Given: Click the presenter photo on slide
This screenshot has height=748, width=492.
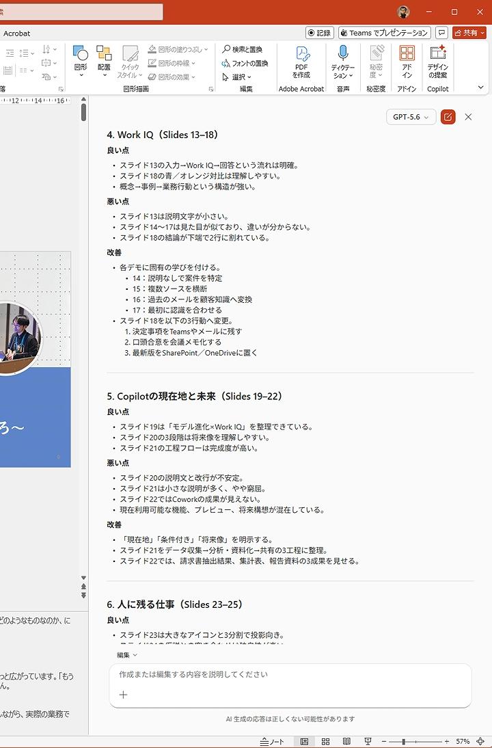Looking at the screenshot, I should tap(20, 338).
